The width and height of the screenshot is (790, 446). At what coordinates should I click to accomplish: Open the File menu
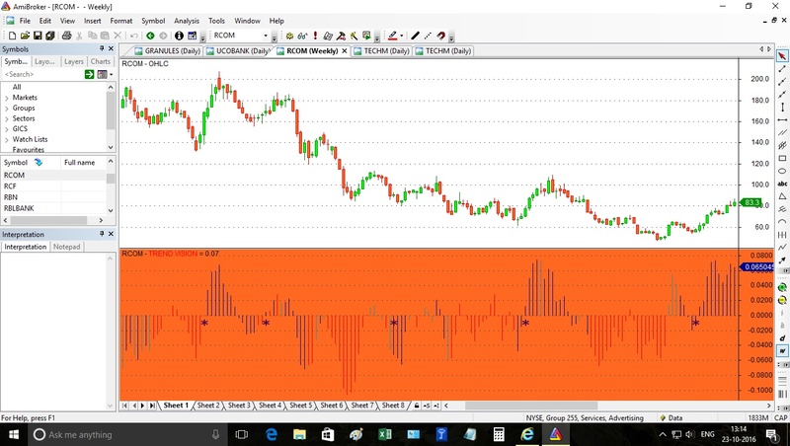(x=25, y=21)
